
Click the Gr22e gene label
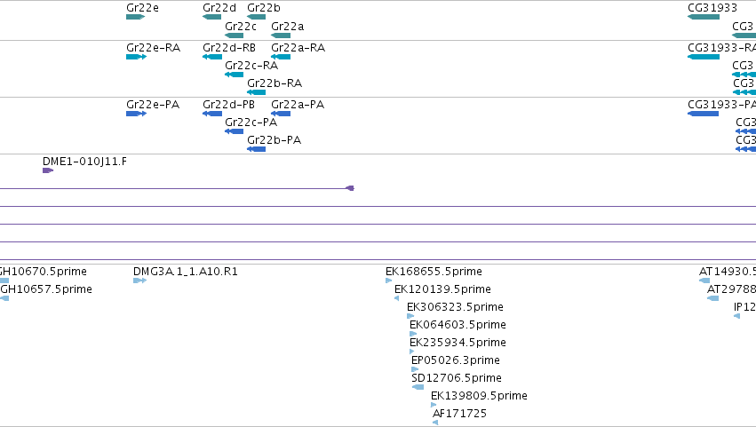pyautogui.click(x=142, y=8)
